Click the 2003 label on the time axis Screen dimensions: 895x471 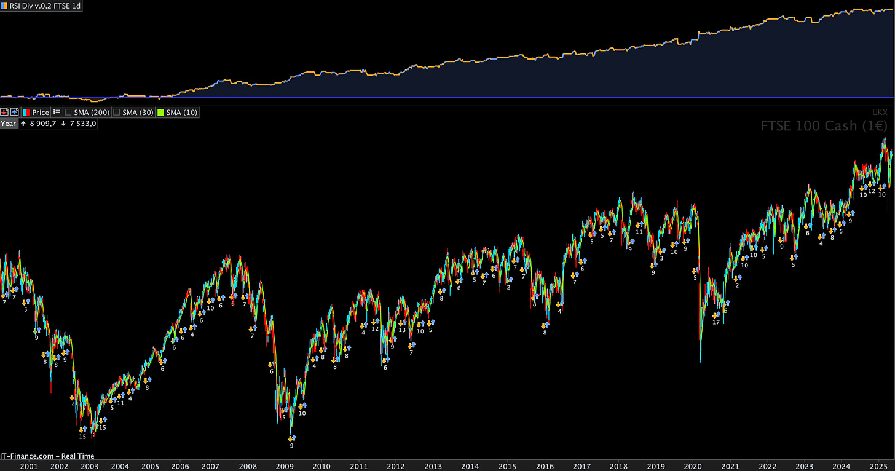(x=90, y=466)
